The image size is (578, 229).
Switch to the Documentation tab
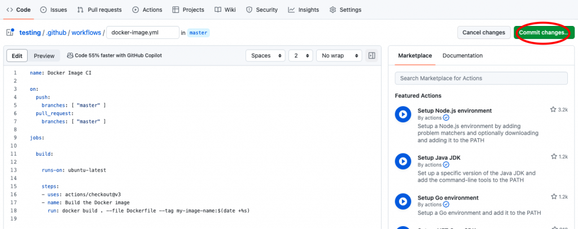point(463,56)
